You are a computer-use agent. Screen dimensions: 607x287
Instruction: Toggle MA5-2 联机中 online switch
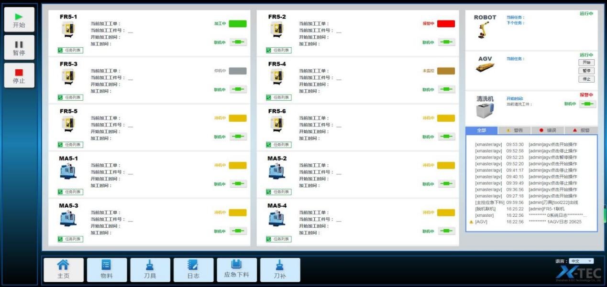click(446, 184)
